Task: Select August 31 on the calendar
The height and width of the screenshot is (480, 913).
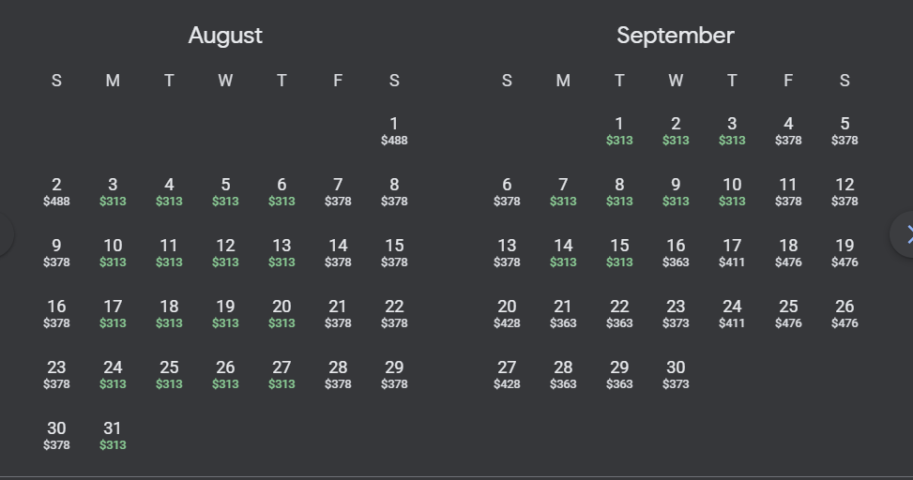Action: (x=113, y=435)
